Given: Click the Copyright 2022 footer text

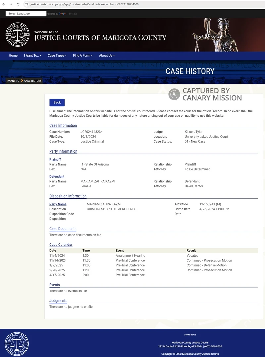Looking at the screenshot, I should 190,354.
